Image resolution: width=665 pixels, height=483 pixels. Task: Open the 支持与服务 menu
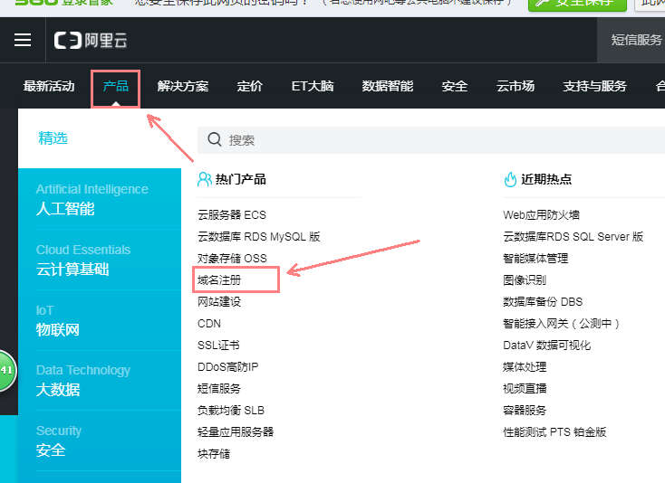594,86
